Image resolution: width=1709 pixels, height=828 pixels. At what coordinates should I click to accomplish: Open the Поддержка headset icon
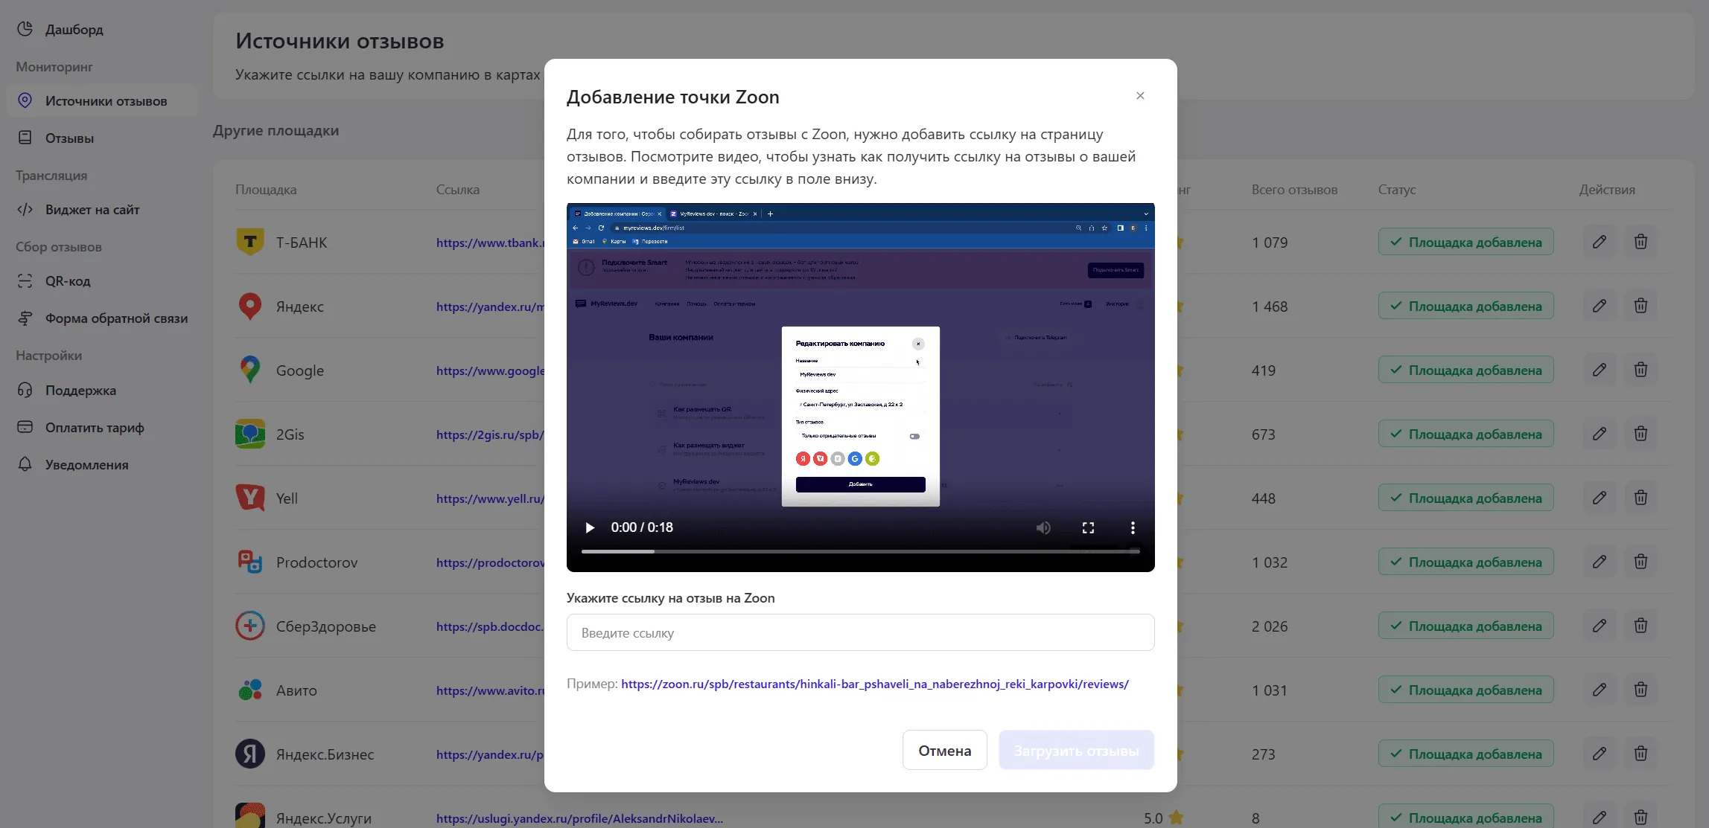tap(25, 390)
